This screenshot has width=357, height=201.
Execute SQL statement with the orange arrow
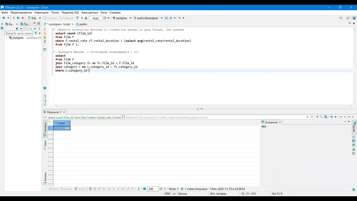point(45,29)
